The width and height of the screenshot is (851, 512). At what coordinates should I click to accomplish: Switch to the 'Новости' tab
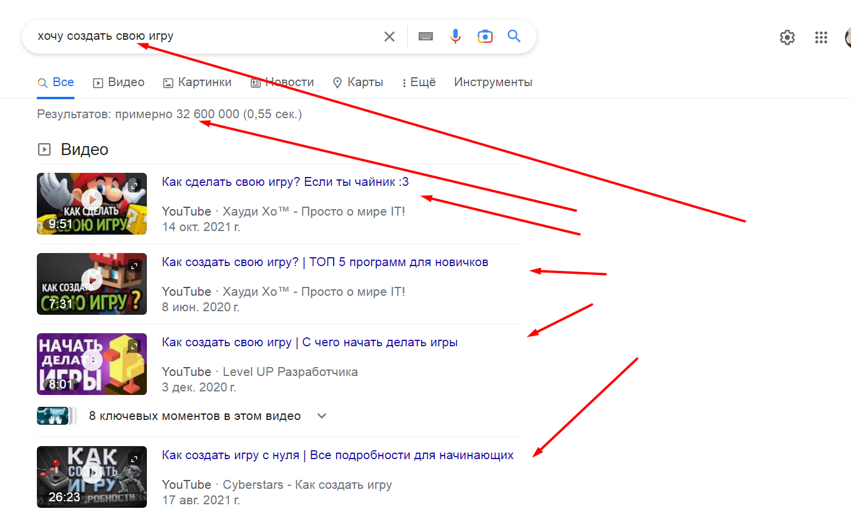282,83
